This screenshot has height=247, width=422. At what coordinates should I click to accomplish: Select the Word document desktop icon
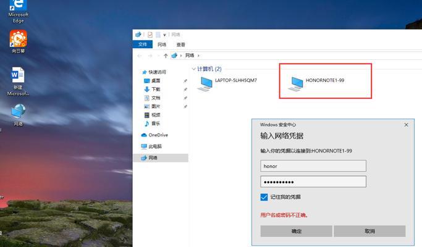click(x=18, y=82)
